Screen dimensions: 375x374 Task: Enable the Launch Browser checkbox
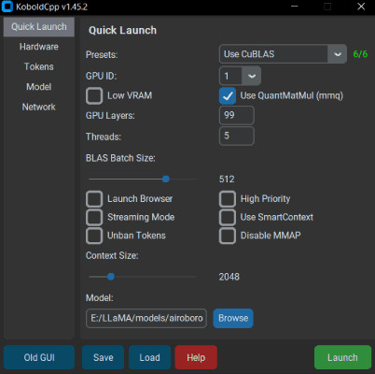tap(94, 199)
